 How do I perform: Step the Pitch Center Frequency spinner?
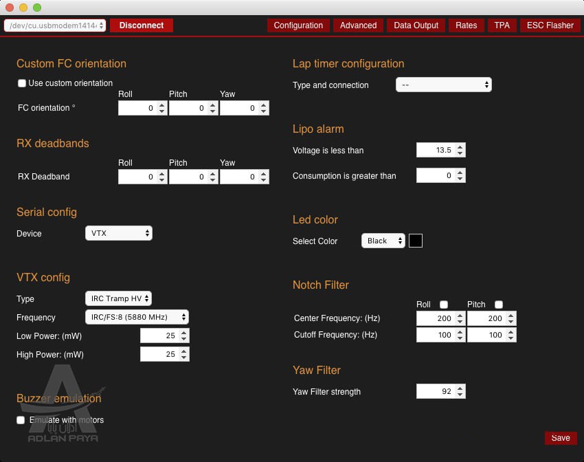coord(511,318)
